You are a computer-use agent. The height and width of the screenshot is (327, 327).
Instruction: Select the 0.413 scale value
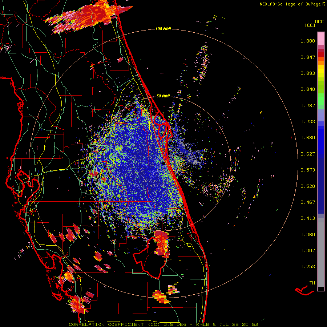point(308,218)
